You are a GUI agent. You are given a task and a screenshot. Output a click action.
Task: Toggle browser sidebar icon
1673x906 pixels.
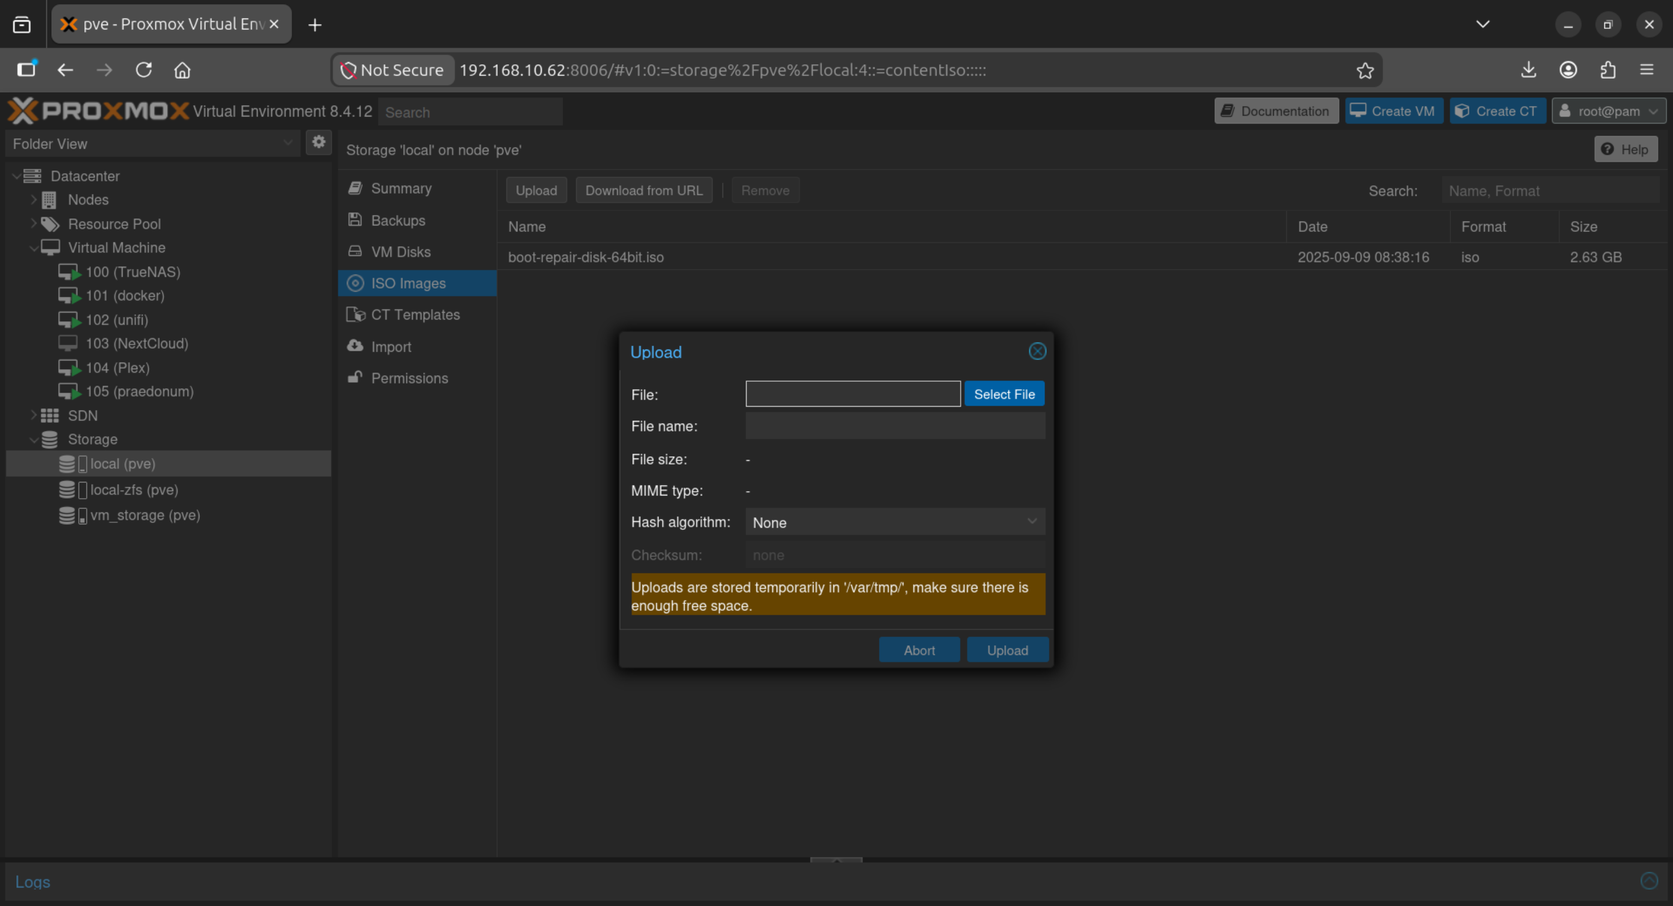tap(27, 69)
